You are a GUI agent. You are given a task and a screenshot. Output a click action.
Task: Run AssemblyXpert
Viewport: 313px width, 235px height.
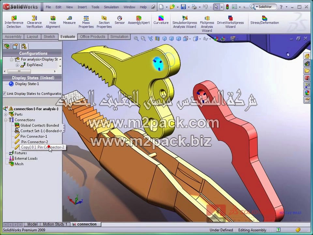click(x=139, y=20)
